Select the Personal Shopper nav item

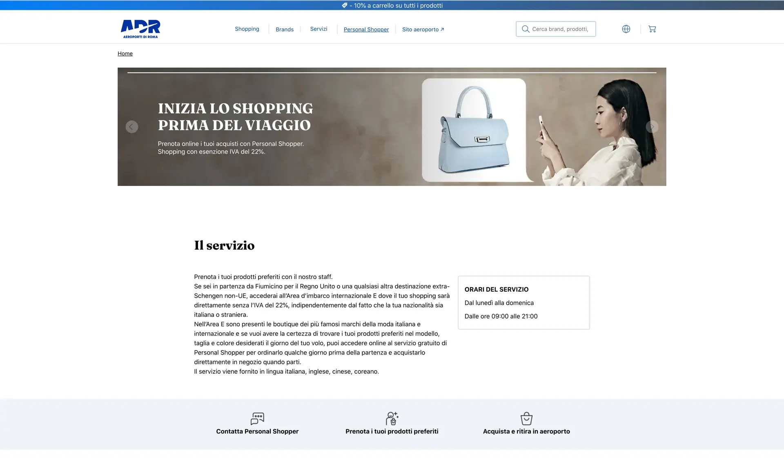[x=366, y=29]
